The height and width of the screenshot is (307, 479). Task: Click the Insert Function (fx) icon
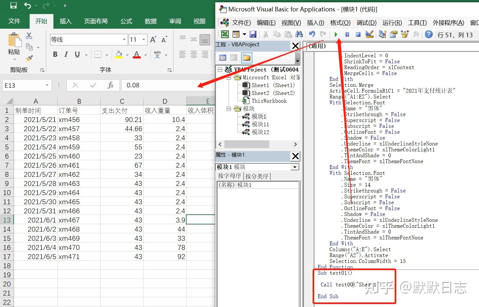coord(111,85)
